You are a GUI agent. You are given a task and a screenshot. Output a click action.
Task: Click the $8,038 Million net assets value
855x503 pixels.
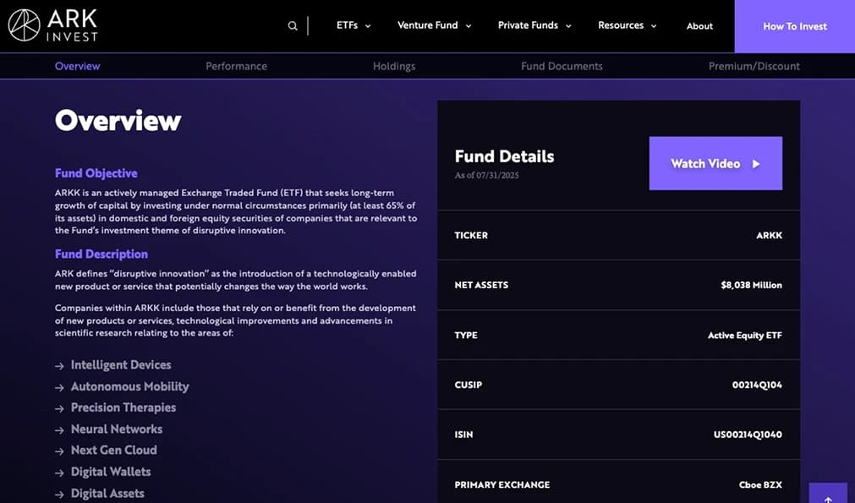tap(751, 285)
